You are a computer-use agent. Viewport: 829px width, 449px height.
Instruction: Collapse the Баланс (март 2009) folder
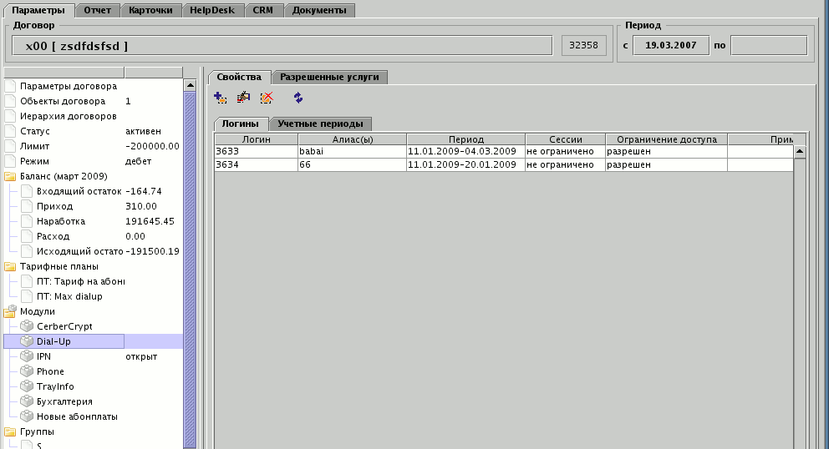(x=10, y=176)
